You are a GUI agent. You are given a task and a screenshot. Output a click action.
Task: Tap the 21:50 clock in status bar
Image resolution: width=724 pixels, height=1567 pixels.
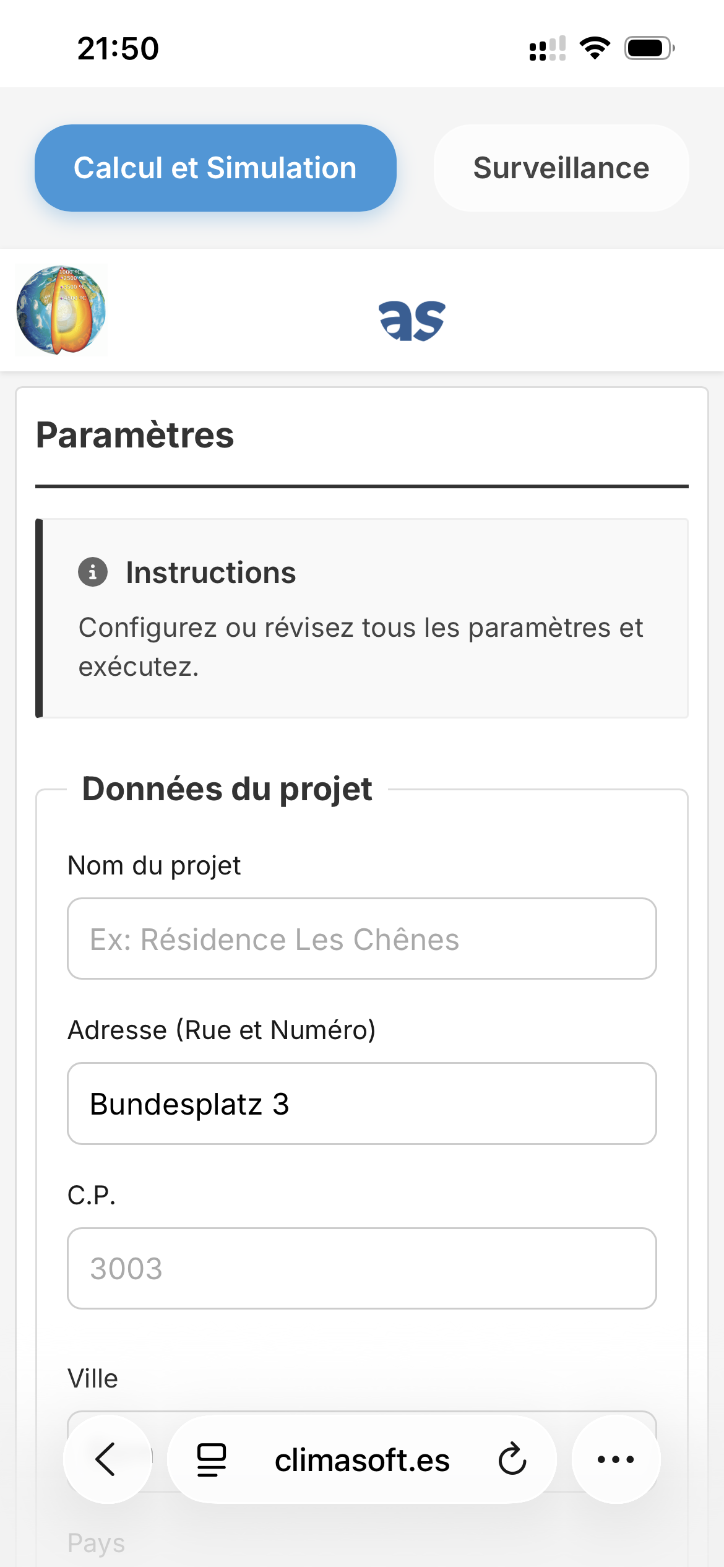118,48
